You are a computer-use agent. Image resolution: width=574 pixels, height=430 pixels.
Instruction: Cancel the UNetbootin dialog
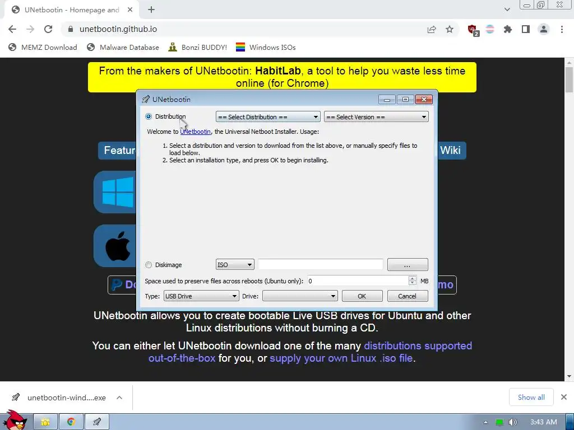tap(408, 296)
